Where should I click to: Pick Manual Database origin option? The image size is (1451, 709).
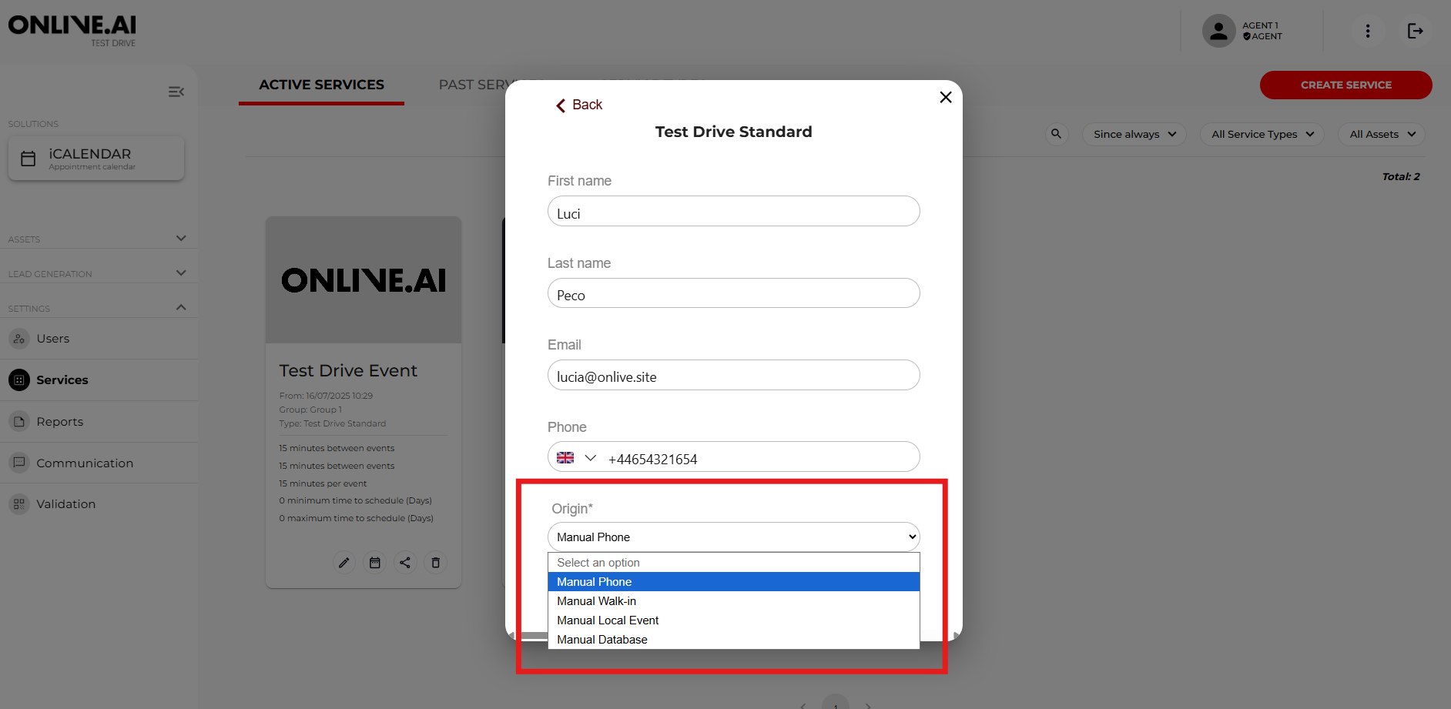[x=602, y=640]
